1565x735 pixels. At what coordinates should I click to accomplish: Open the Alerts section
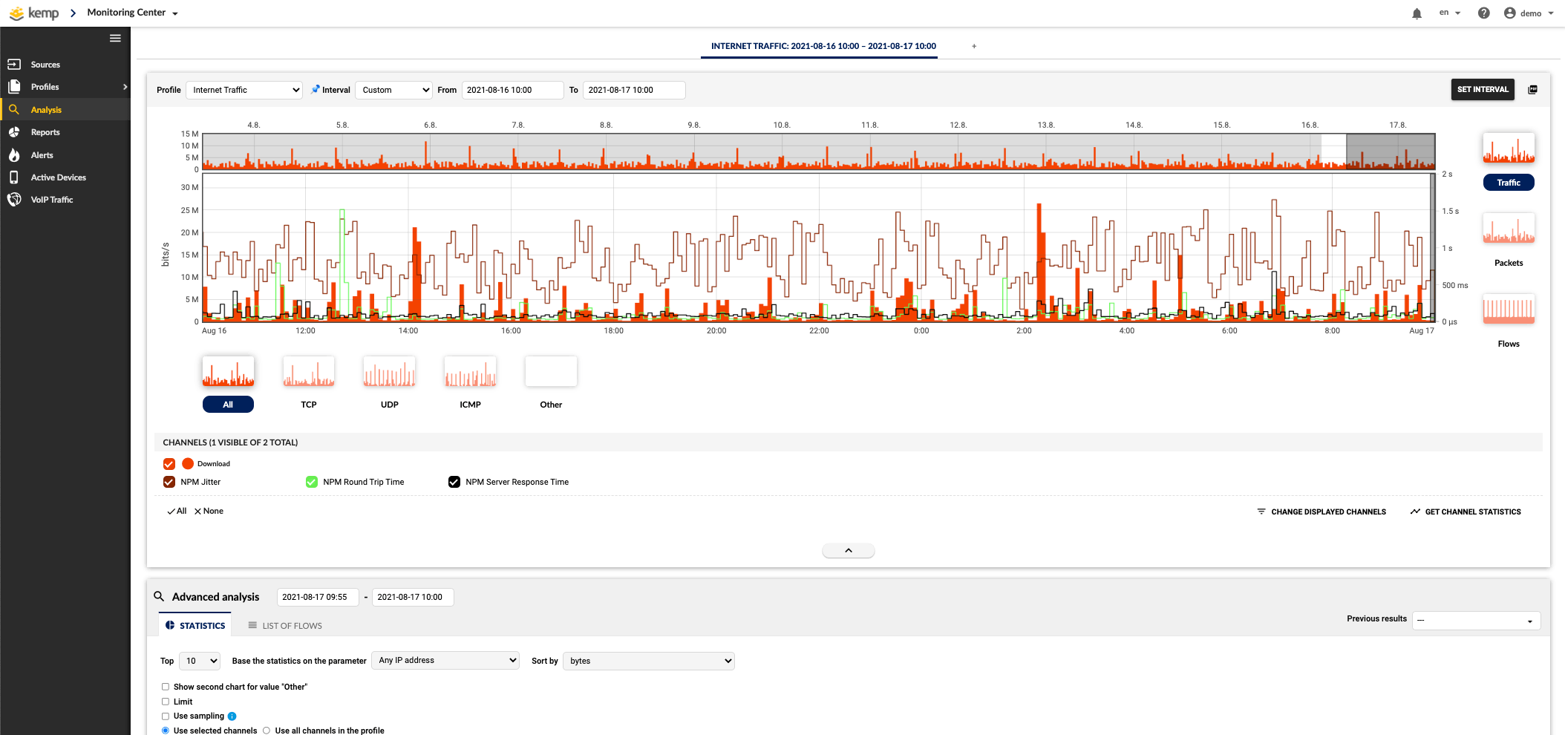pos(43,154)
